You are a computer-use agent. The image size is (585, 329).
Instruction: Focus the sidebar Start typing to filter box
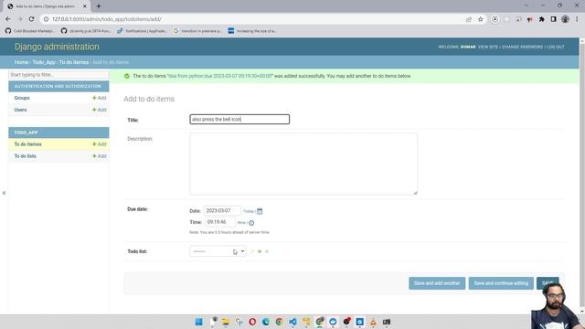tap(58, 75)
